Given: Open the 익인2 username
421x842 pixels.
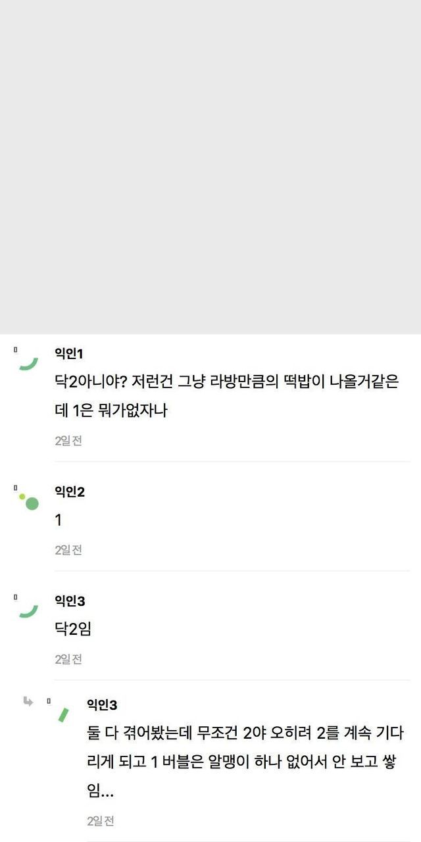Looking at the screenshot, I should coord(70,492).
